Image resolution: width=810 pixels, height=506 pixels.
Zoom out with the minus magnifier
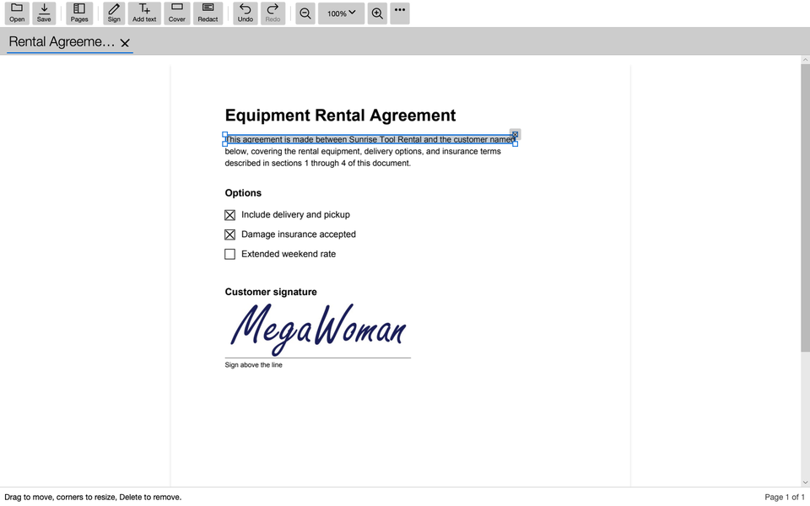305,13
